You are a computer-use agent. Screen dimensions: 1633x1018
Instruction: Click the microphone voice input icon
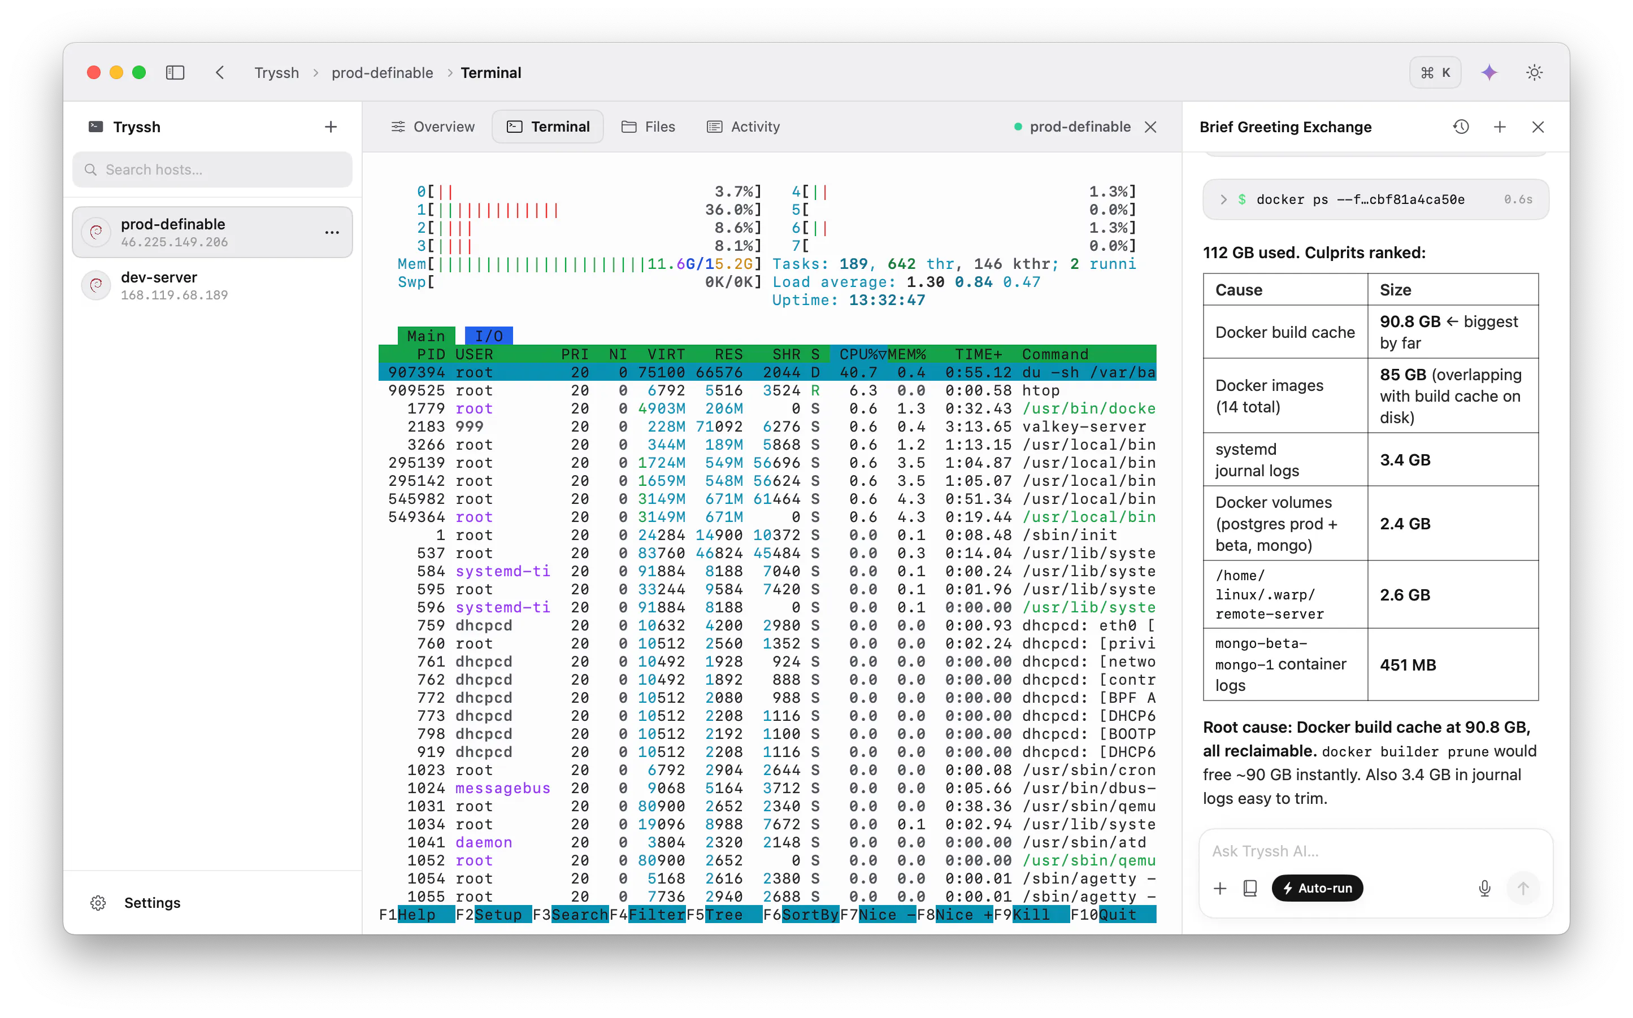tap(1484, 888)
